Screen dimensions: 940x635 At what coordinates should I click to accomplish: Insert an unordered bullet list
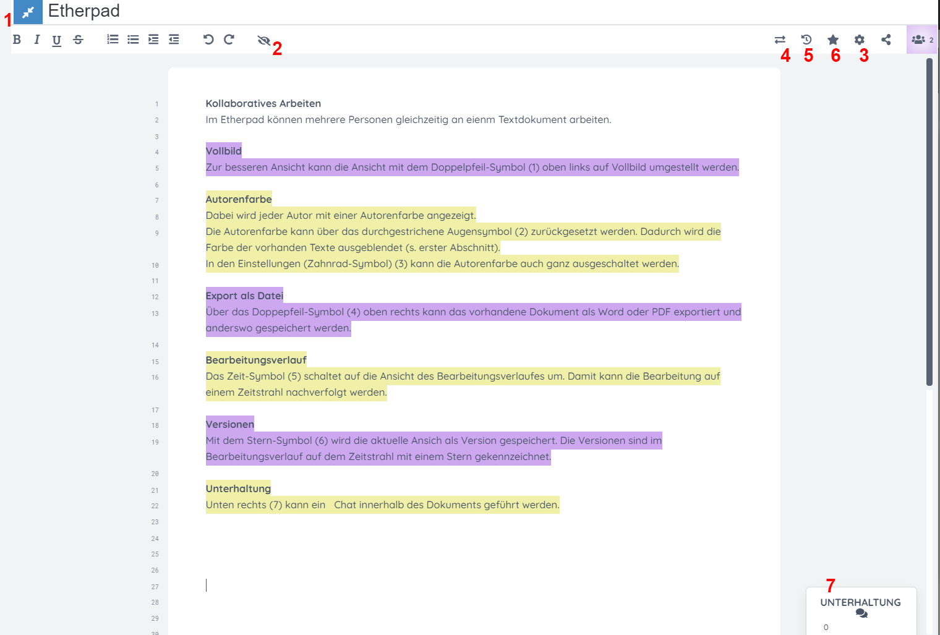133,40
